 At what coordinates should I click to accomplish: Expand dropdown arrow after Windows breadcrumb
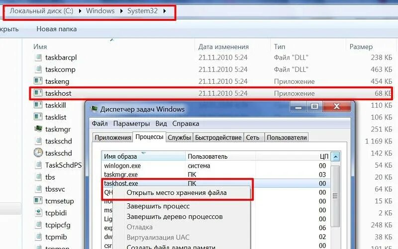pos(121,11)
